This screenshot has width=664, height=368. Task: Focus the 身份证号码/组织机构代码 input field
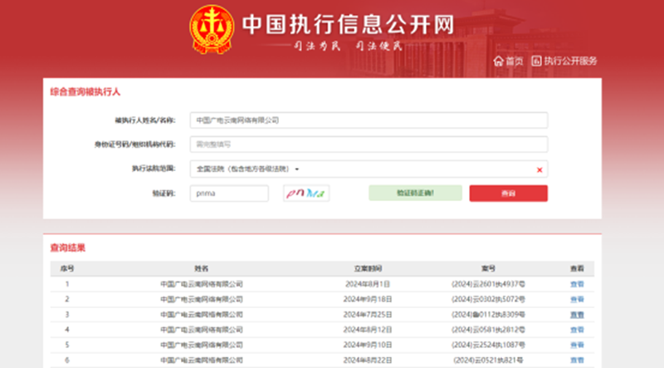pyautogui.click(x=369, y=145)
